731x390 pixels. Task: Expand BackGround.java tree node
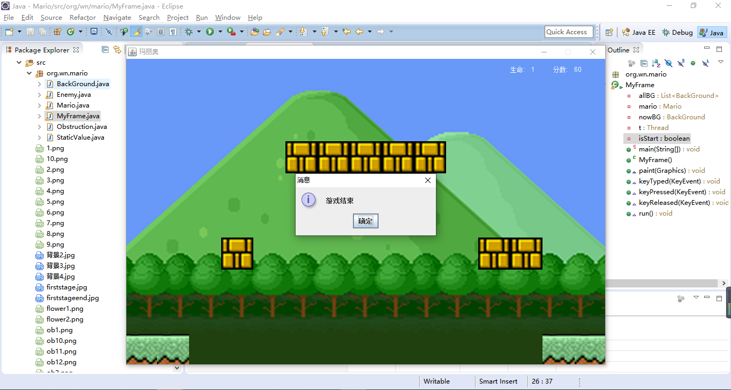[39, 84]
